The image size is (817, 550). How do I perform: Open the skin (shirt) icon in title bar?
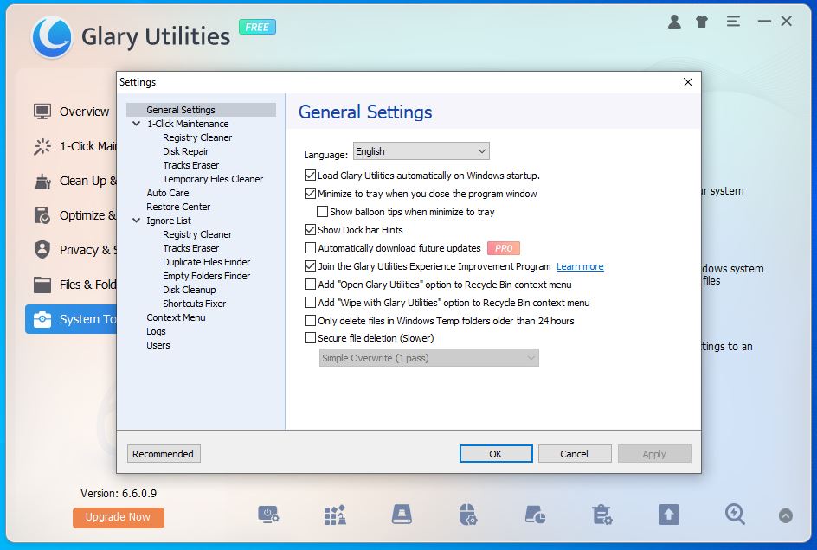click(702, 22)
